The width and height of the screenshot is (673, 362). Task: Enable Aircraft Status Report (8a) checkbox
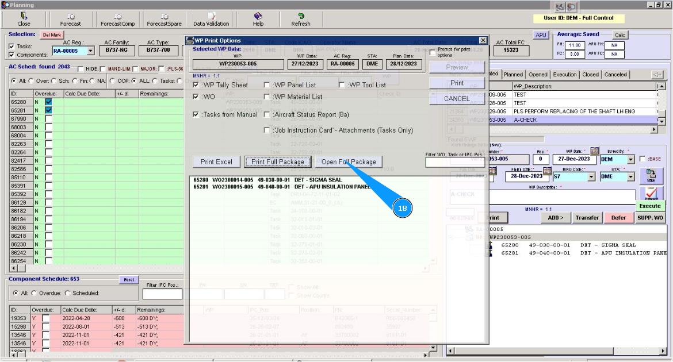pos(267,114)
